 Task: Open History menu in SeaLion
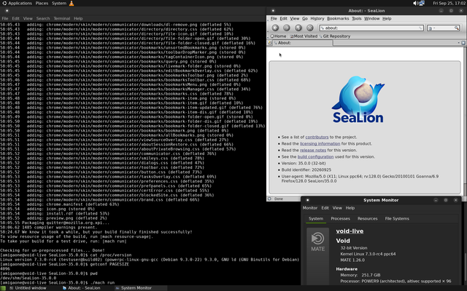(x=317, y=18)
